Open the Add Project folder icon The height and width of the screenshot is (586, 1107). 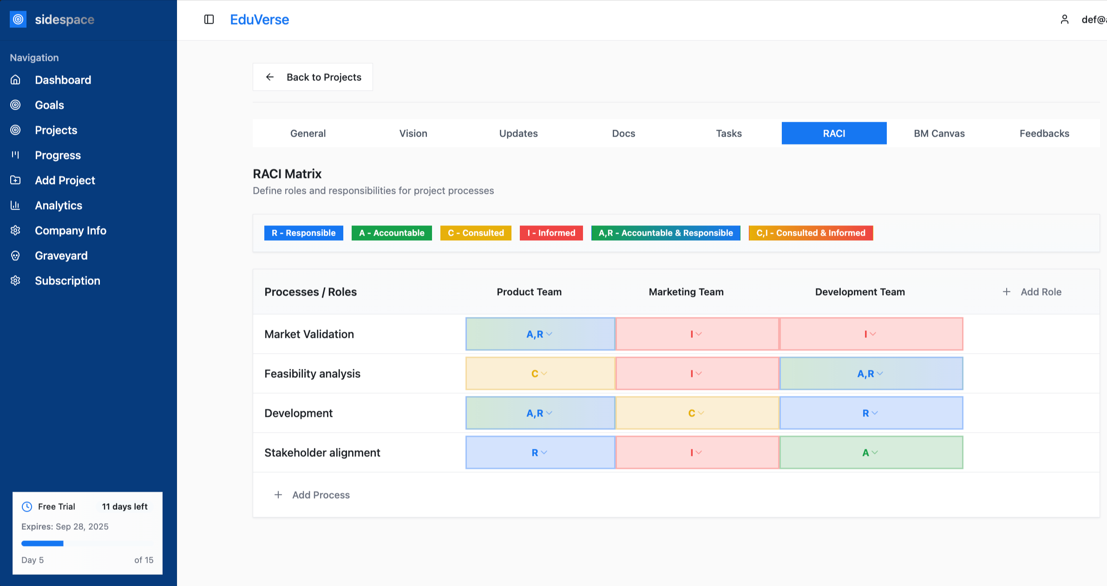(x=16, y=180)
